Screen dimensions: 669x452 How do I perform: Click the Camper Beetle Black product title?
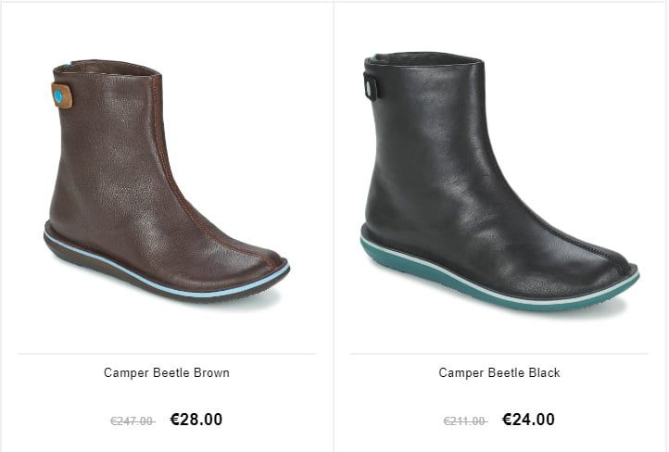coord(499,373)
